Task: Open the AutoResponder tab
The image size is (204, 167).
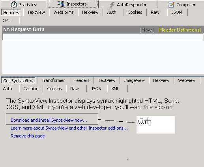Action: (128, 5)
